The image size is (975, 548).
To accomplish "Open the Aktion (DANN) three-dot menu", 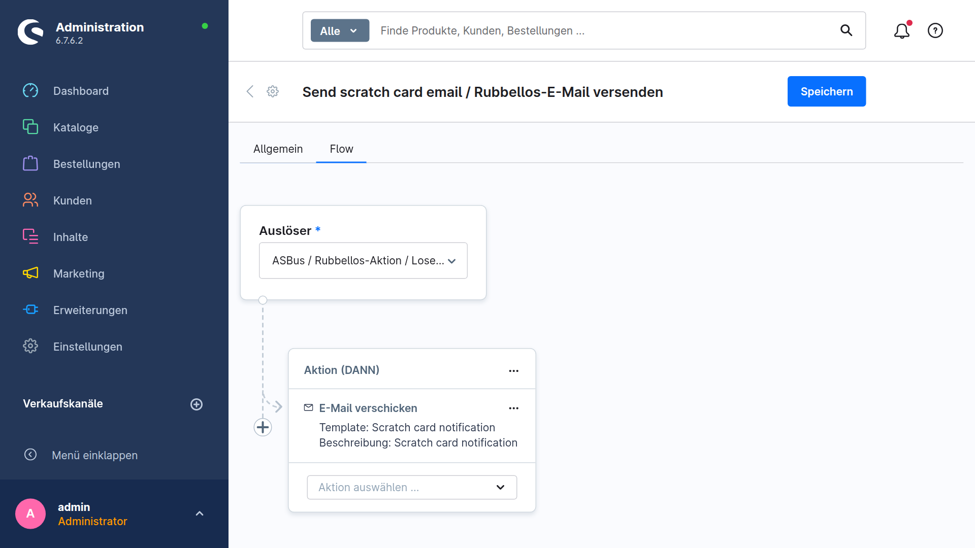I will [514, 370].
